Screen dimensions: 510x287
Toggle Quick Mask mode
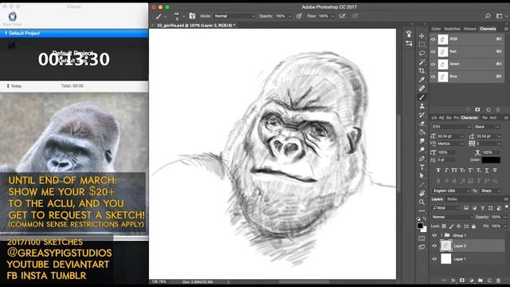tap(422, 238)
